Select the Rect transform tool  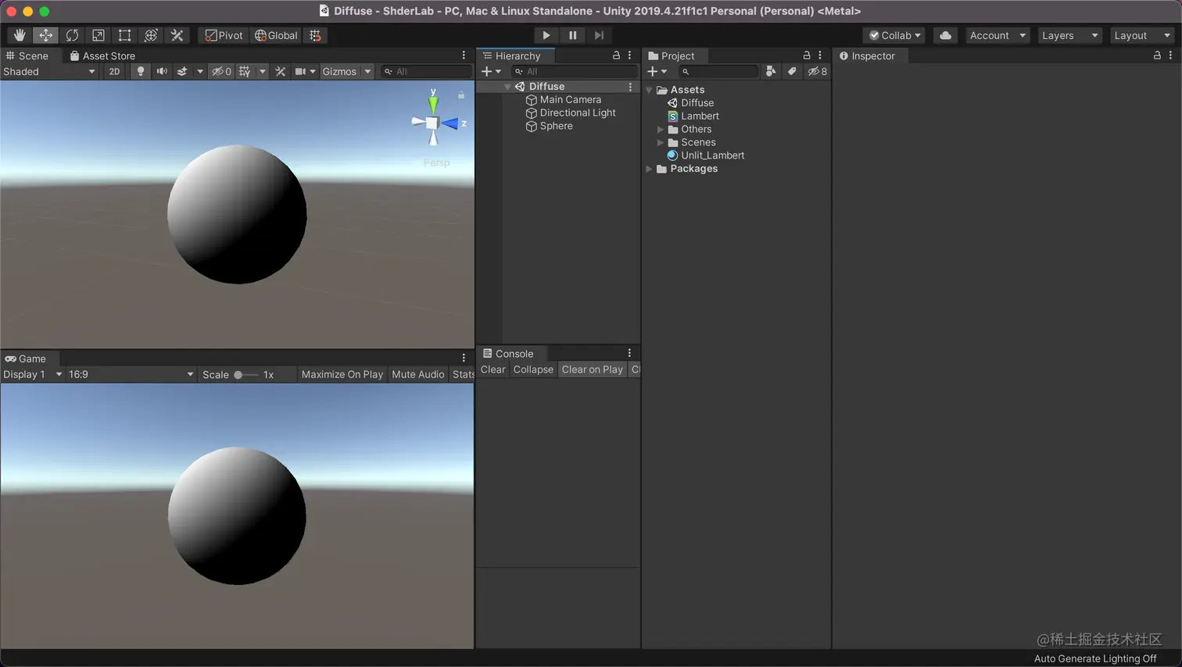click(x=124, y=35)
